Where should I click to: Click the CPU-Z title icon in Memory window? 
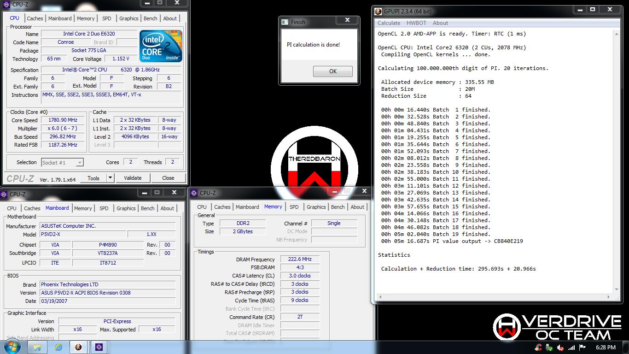coord(195,193)
